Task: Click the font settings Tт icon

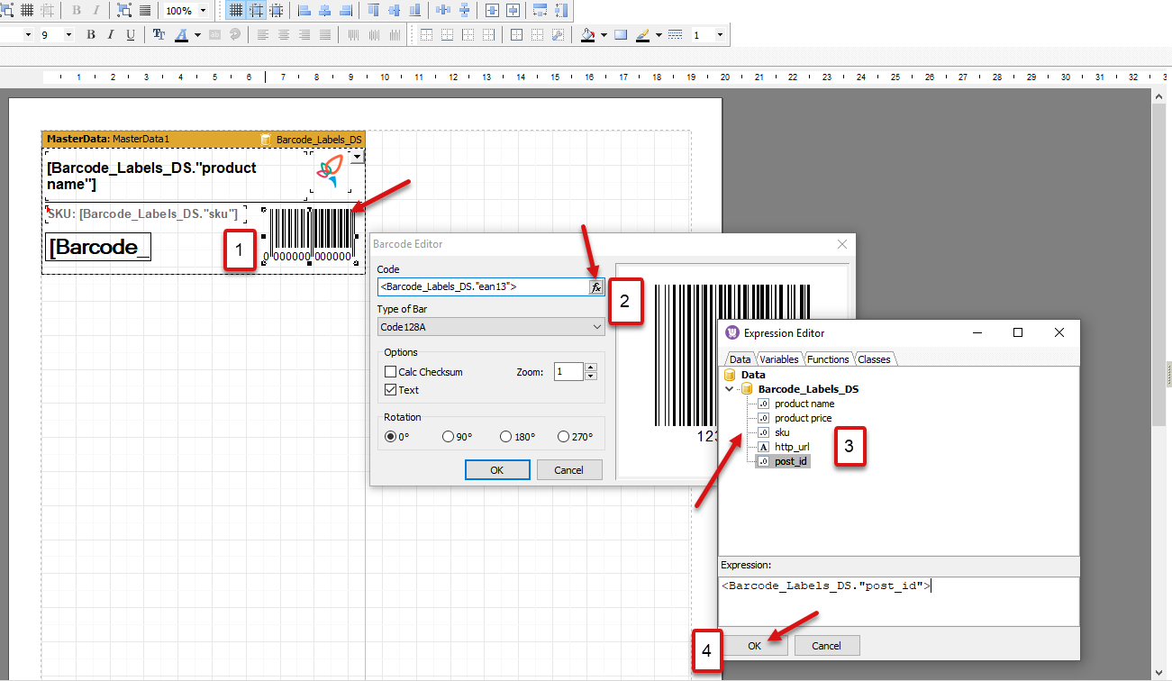Action: click(x=159, y=35)
